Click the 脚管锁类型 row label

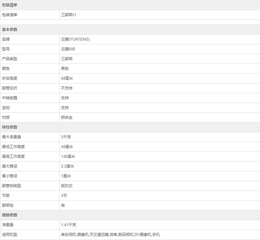tap(11, 186)
